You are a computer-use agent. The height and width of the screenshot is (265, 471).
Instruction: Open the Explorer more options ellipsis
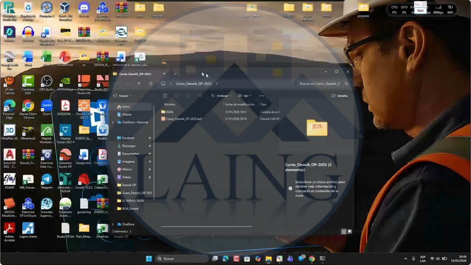pyautogui.click(x=261, y=96)
